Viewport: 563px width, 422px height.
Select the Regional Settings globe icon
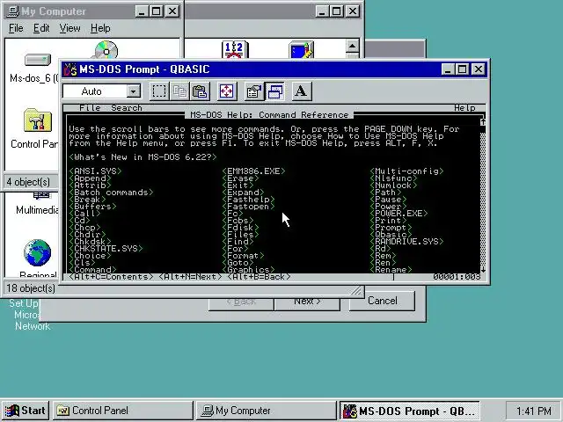(x=37, y=252)
